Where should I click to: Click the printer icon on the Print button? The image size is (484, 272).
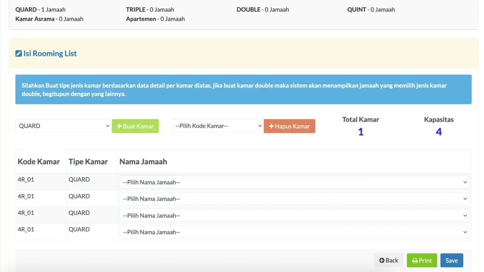(x=415, y=261)
